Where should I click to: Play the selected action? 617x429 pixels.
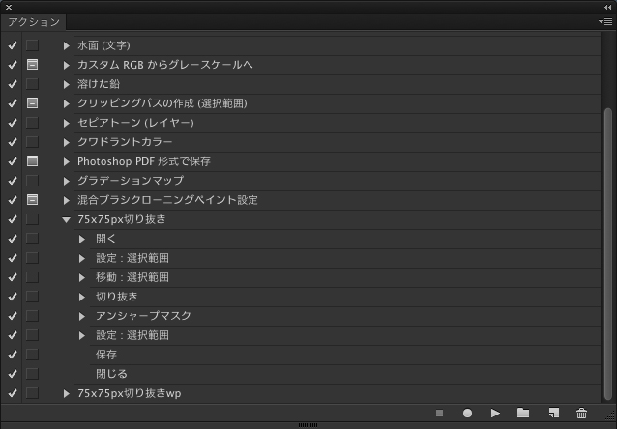tap(495, 414)
